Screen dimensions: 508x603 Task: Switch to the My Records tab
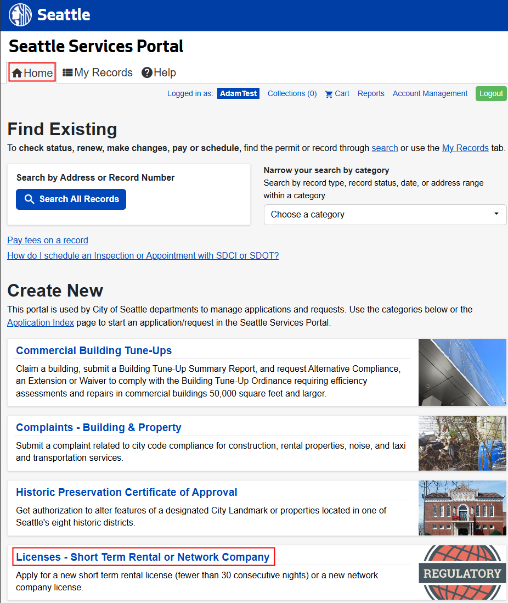(103, 72)
